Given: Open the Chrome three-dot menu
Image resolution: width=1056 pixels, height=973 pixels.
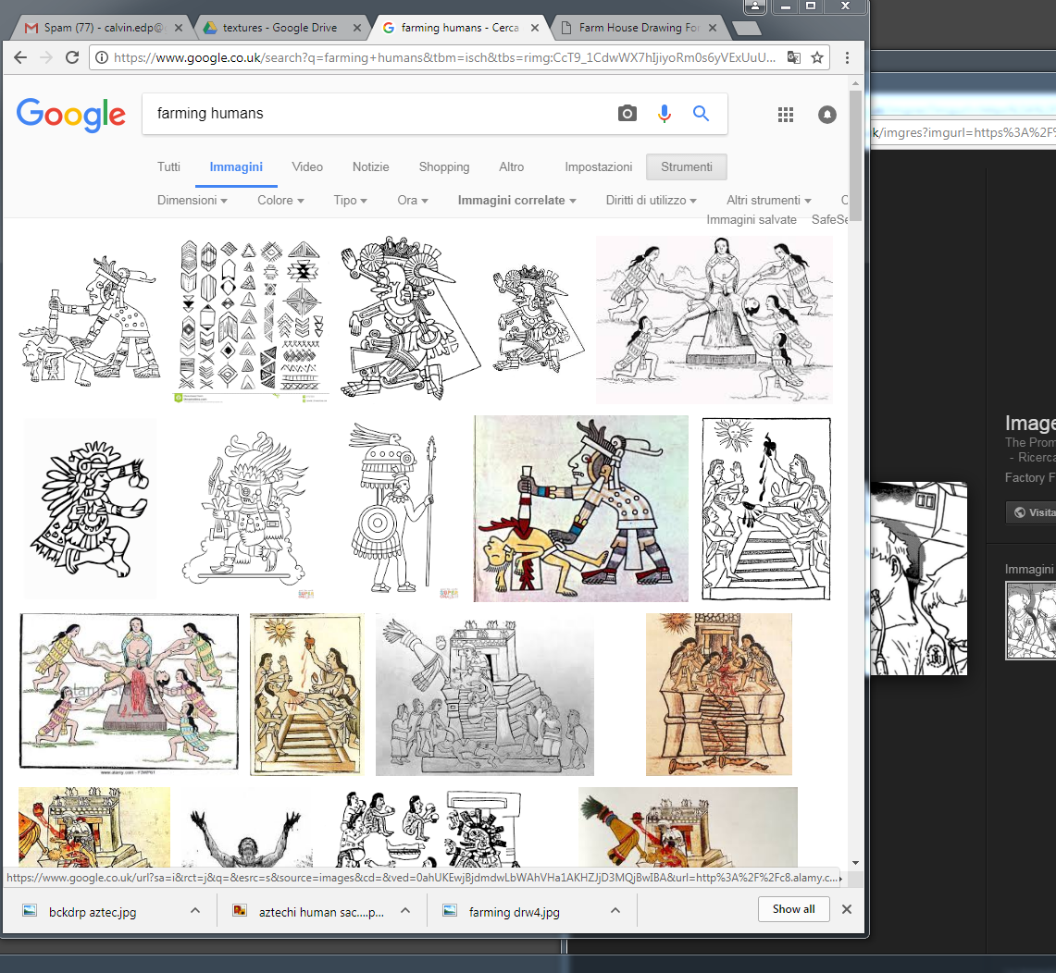Looking at the screenshot, I should [847, 57].
